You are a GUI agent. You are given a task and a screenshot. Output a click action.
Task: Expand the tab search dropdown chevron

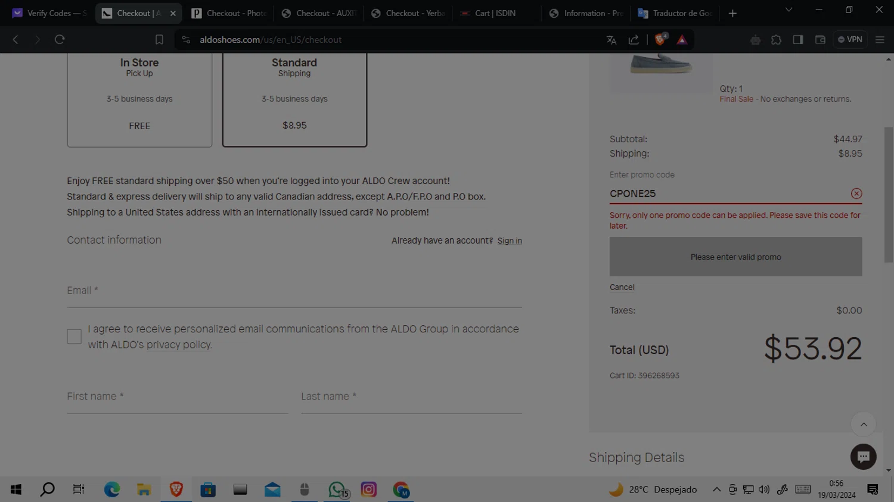789,10
